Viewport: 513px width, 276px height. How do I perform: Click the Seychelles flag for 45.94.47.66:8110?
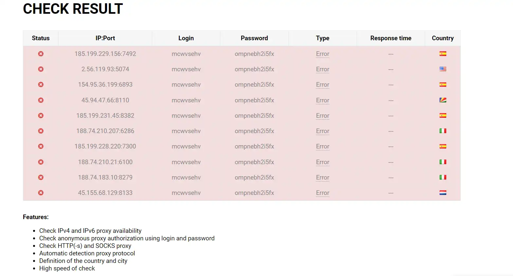pos(443,100)
